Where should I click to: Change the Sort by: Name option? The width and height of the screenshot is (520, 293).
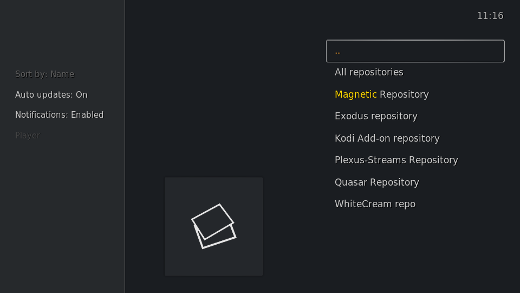(x=45, y=74)
